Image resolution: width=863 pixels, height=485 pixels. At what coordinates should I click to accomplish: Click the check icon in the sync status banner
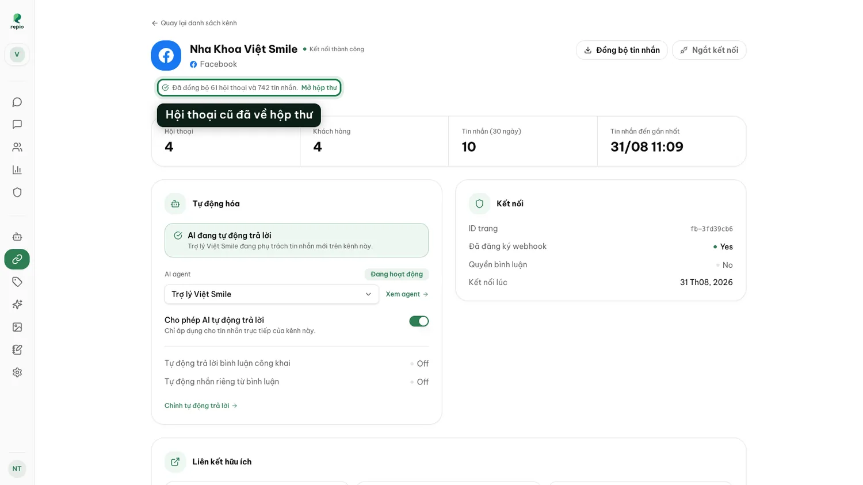pos(166,88)
